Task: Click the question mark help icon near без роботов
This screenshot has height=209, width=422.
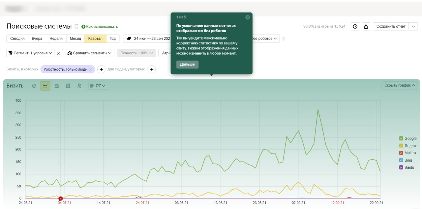Action: coord(283,39)
